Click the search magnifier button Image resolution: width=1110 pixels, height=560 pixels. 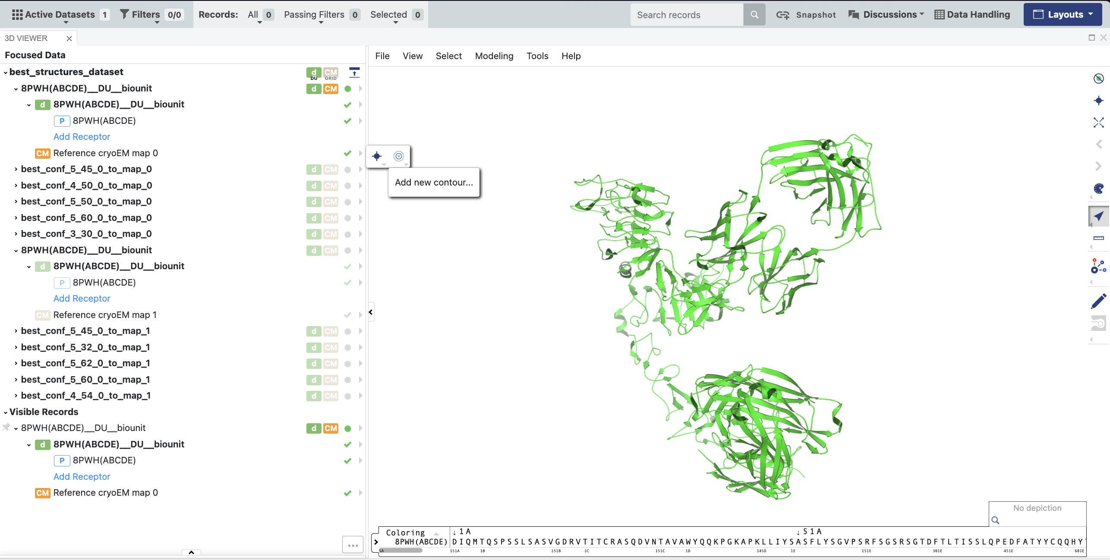[x=754, y=15]
